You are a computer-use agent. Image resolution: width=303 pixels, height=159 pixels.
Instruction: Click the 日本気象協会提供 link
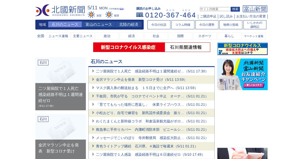[122, 9]
